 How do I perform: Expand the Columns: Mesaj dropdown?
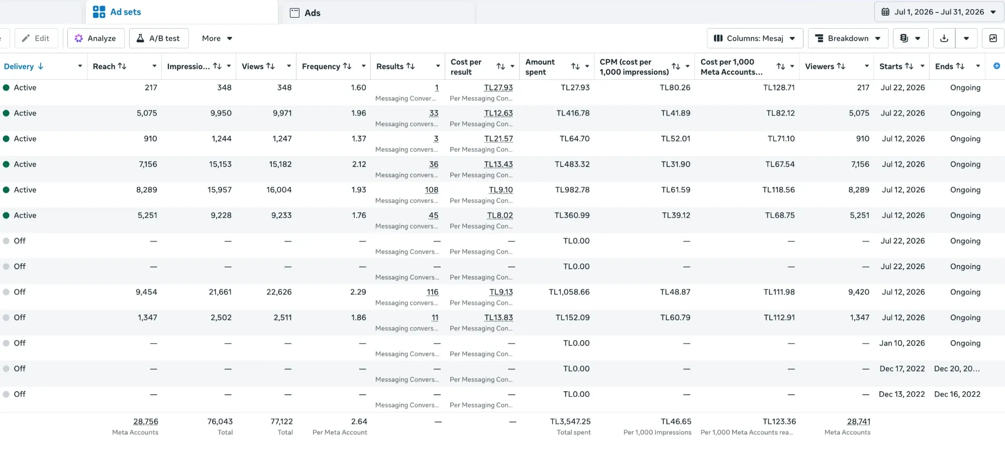[x=755, y=38]
